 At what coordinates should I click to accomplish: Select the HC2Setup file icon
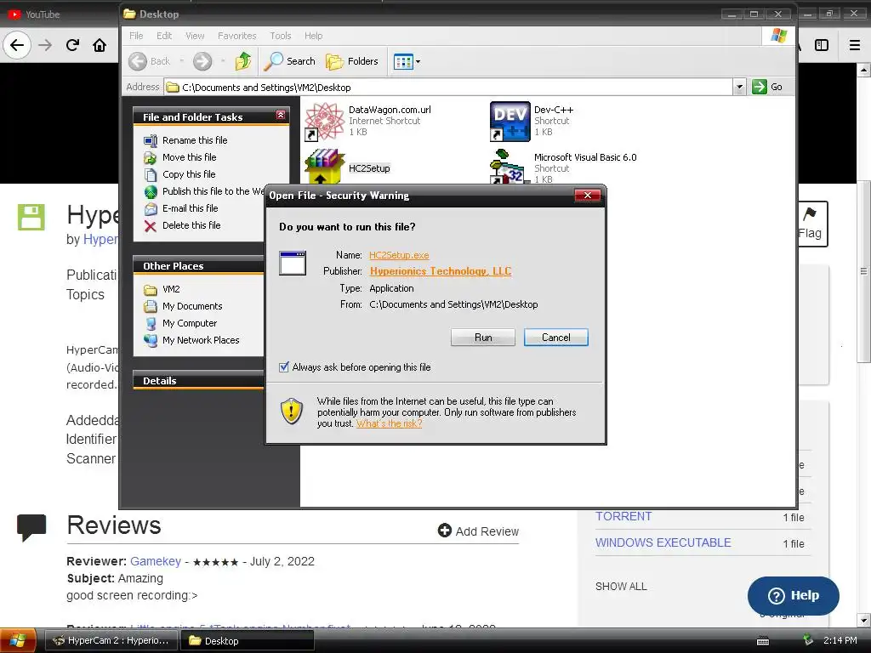click(324, 168)
